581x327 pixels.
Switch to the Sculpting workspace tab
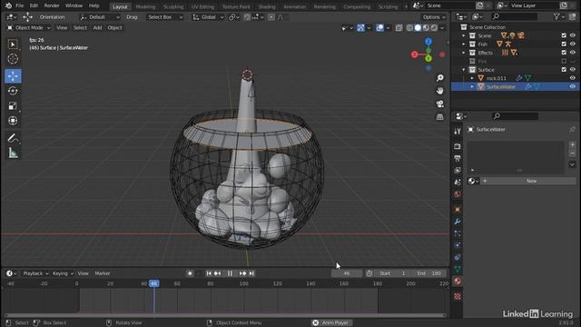173,6
